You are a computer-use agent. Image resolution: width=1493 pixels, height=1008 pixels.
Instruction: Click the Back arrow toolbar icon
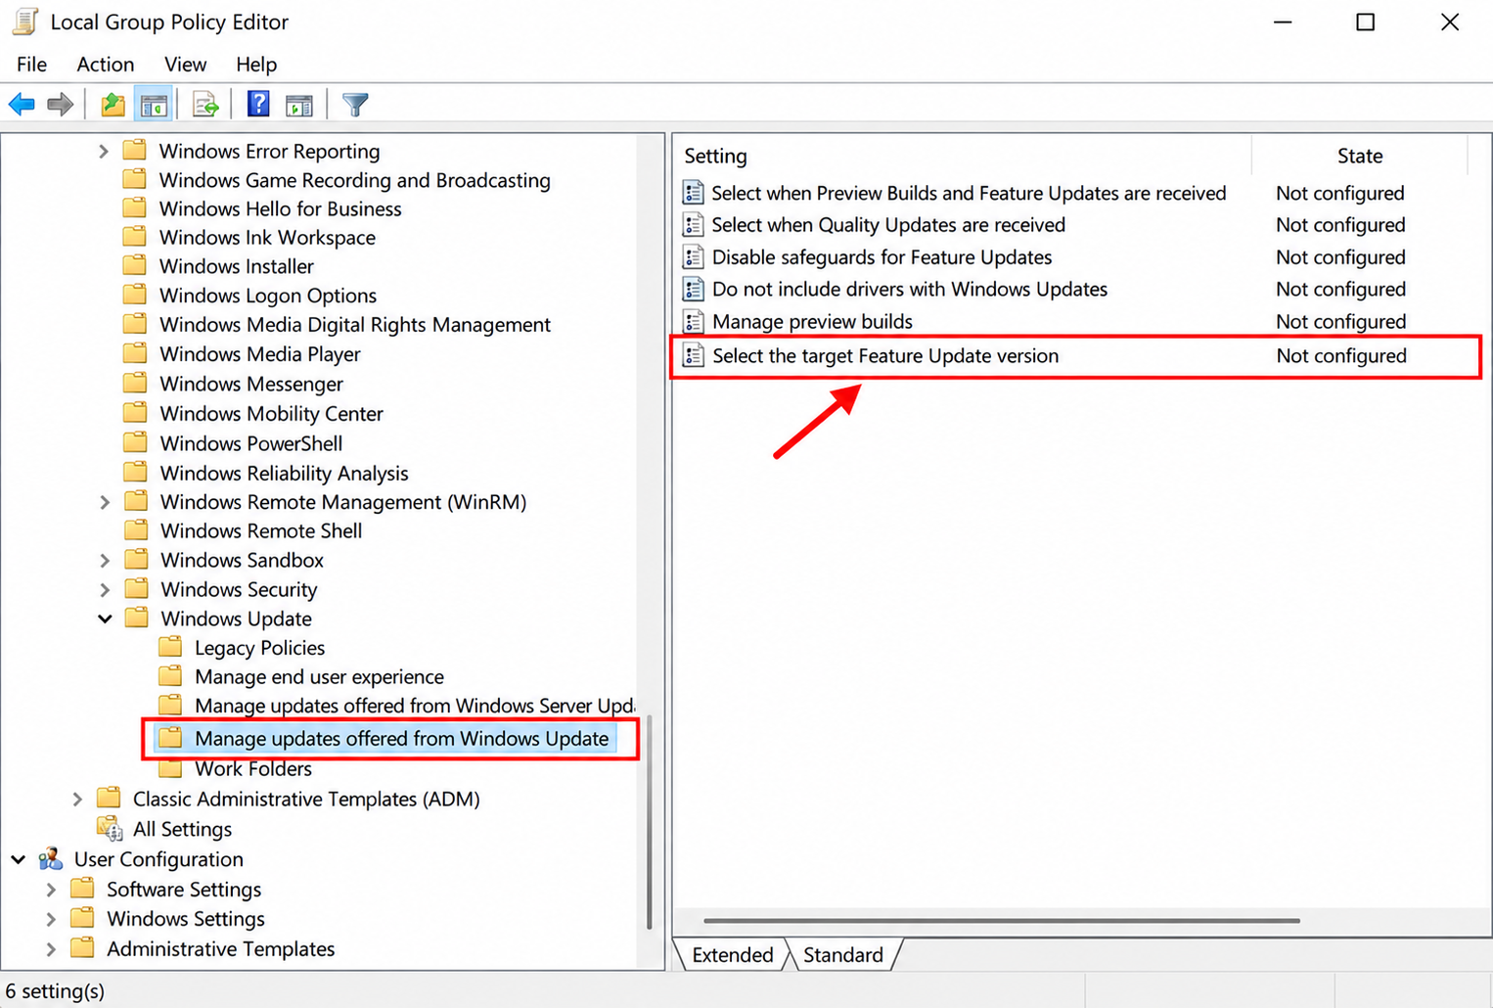coord(22,104)
